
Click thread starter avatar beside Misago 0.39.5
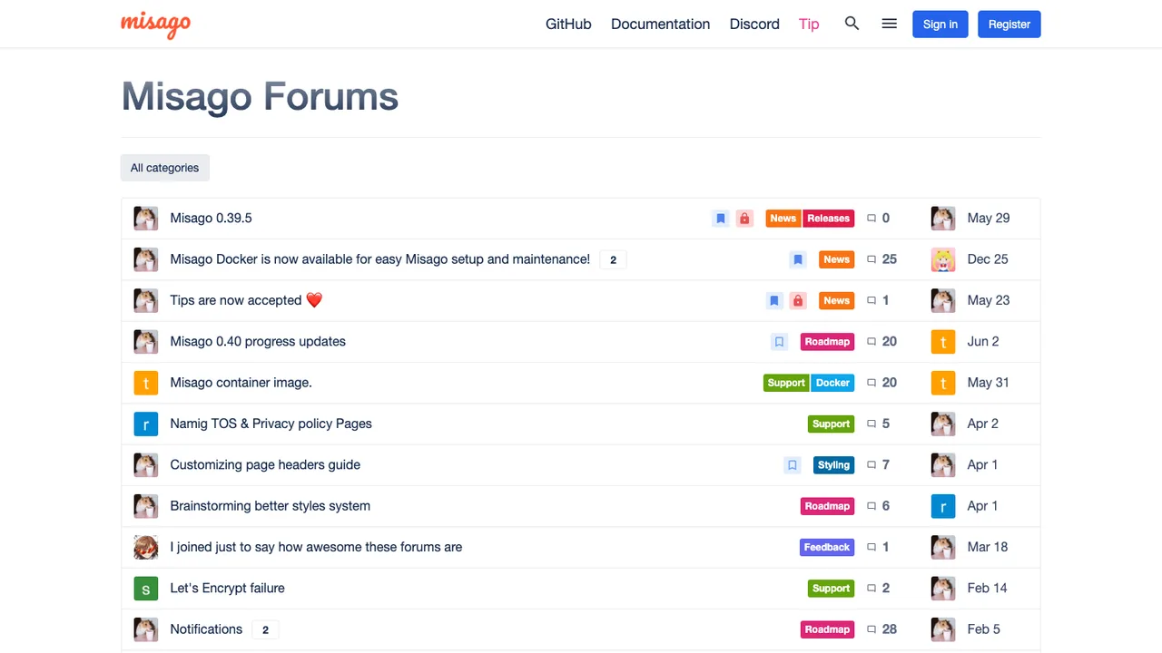(146, 218)
